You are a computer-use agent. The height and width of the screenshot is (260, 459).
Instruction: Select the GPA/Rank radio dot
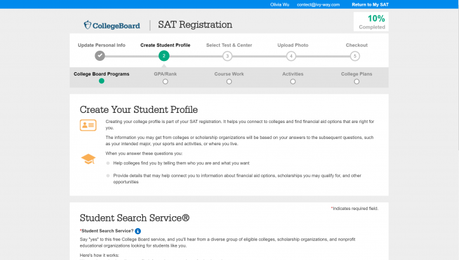165,81
